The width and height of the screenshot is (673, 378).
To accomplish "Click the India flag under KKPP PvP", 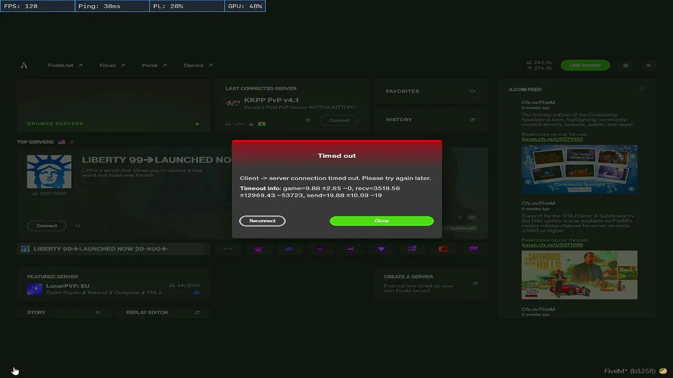I will (x=261, y=124).
